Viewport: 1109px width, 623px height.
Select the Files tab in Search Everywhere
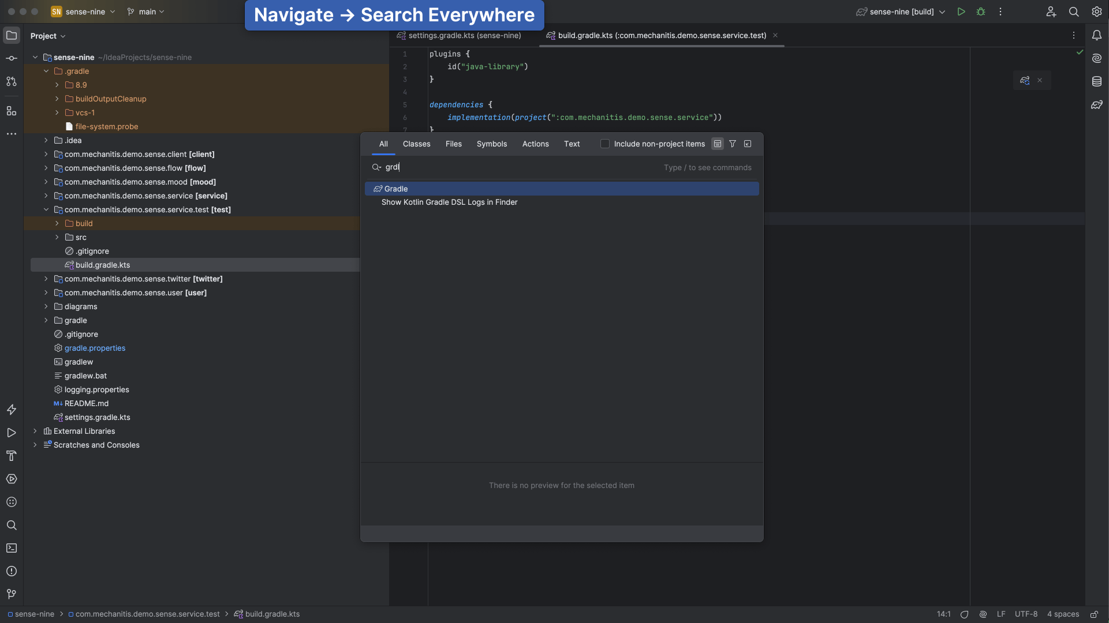pos(453,144)
